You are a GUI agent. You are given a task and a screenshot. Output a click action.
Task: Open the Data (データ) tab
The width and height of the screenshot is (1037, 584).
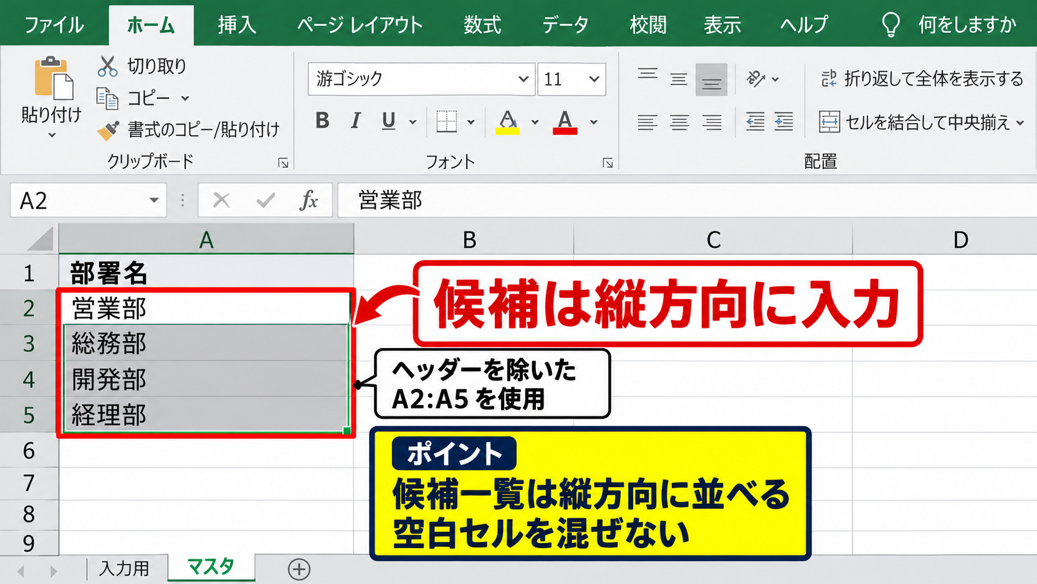tap(565, 25)
